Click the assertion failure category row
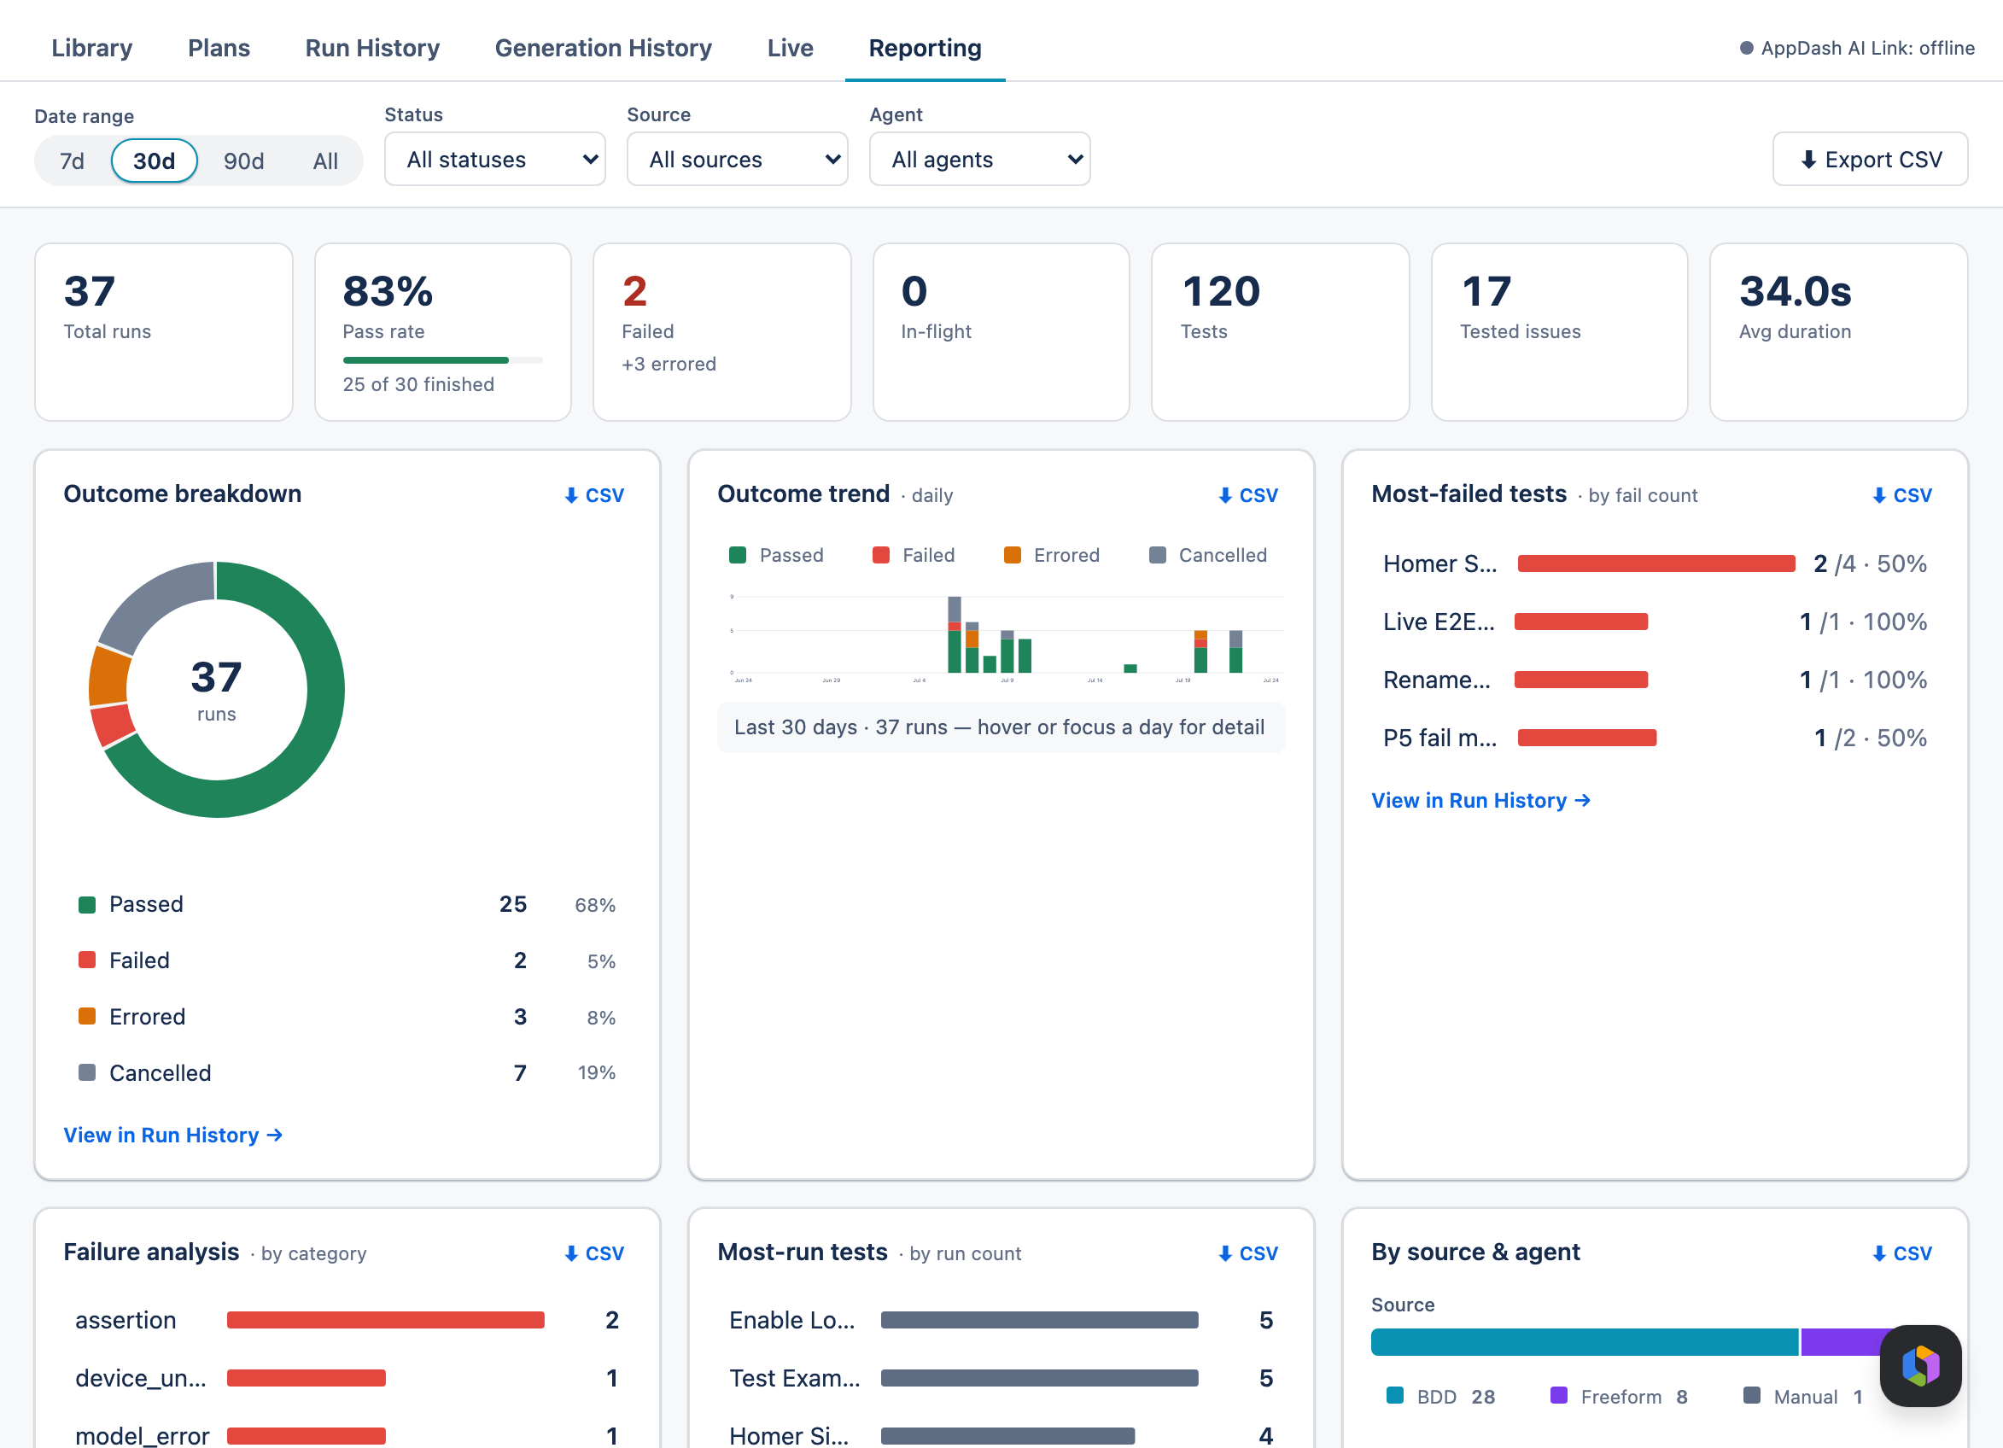 347,1320
